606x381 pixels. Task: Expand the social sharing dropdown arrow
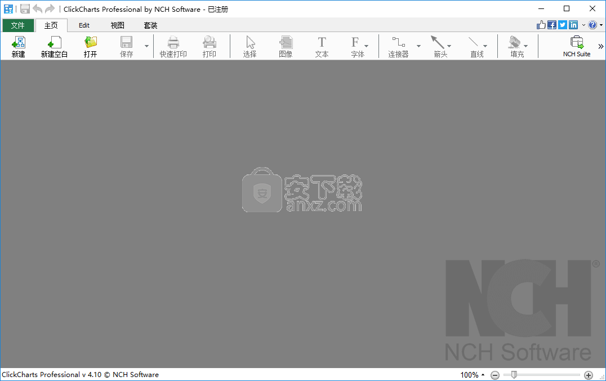[583, 25]
